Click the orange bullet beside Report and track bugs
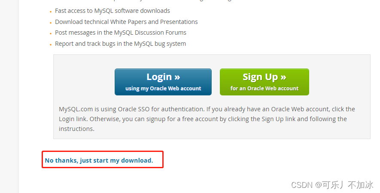Image resolution: width=380 pixels, height=193 pixels. (x=51, y=45)
